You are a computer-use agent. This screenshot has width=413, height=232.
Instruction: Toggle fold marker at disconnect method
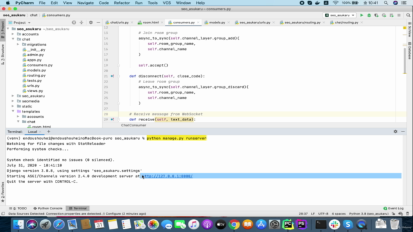(118, 76)
